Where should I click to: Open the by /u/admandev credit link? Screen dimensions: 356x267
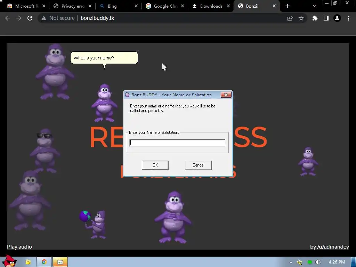click(x=330, y=246)
